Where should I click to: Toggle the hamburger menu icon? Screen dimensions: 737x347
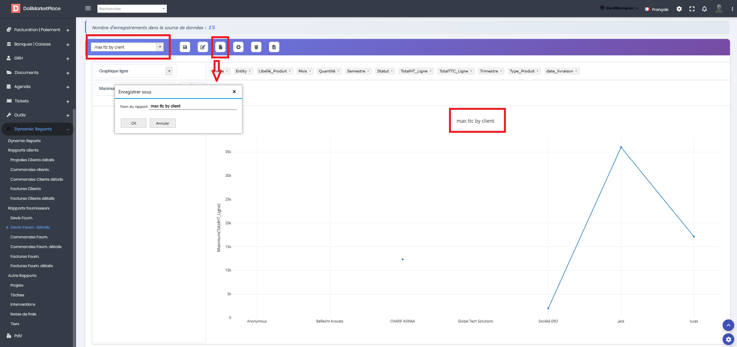88,8
